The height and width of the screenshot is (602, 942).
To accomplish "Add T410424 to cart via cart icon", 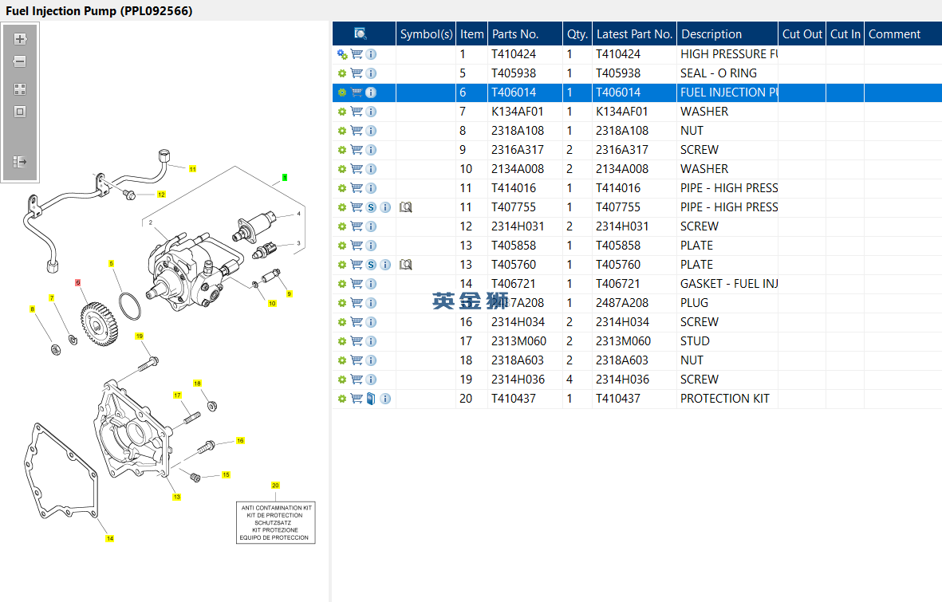I will coord(357,54).
